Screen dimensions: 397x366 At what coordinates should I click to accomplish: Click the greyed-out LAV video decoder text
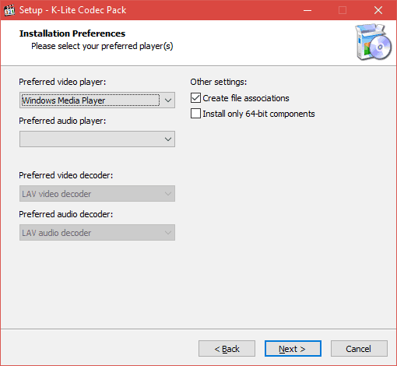[57, 194]
